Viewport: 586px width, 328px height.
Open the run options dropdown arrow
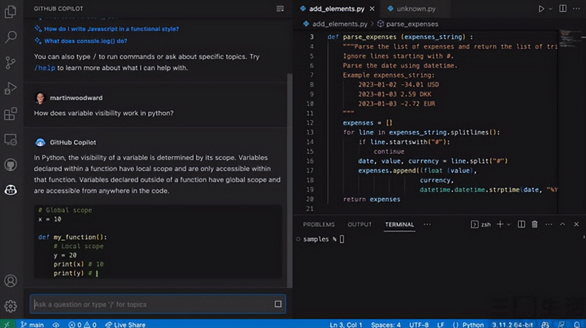[551, 9]
